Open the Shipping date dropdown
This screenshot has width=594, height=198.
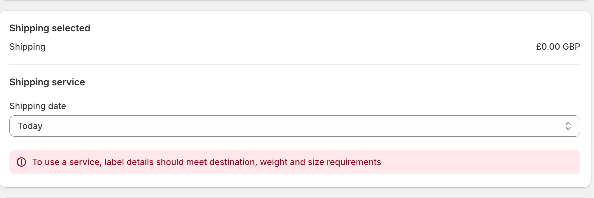pos(294,126)
